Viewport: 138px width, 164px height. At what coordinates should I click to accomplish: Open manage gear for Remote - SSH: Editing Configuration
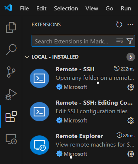click(131, 121)
